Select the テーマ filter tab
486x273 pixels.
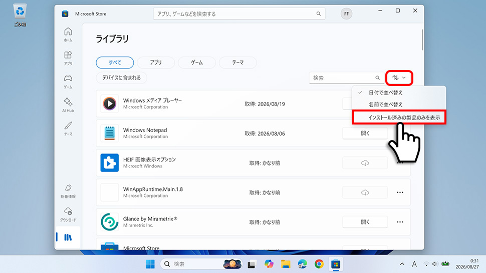237,62
